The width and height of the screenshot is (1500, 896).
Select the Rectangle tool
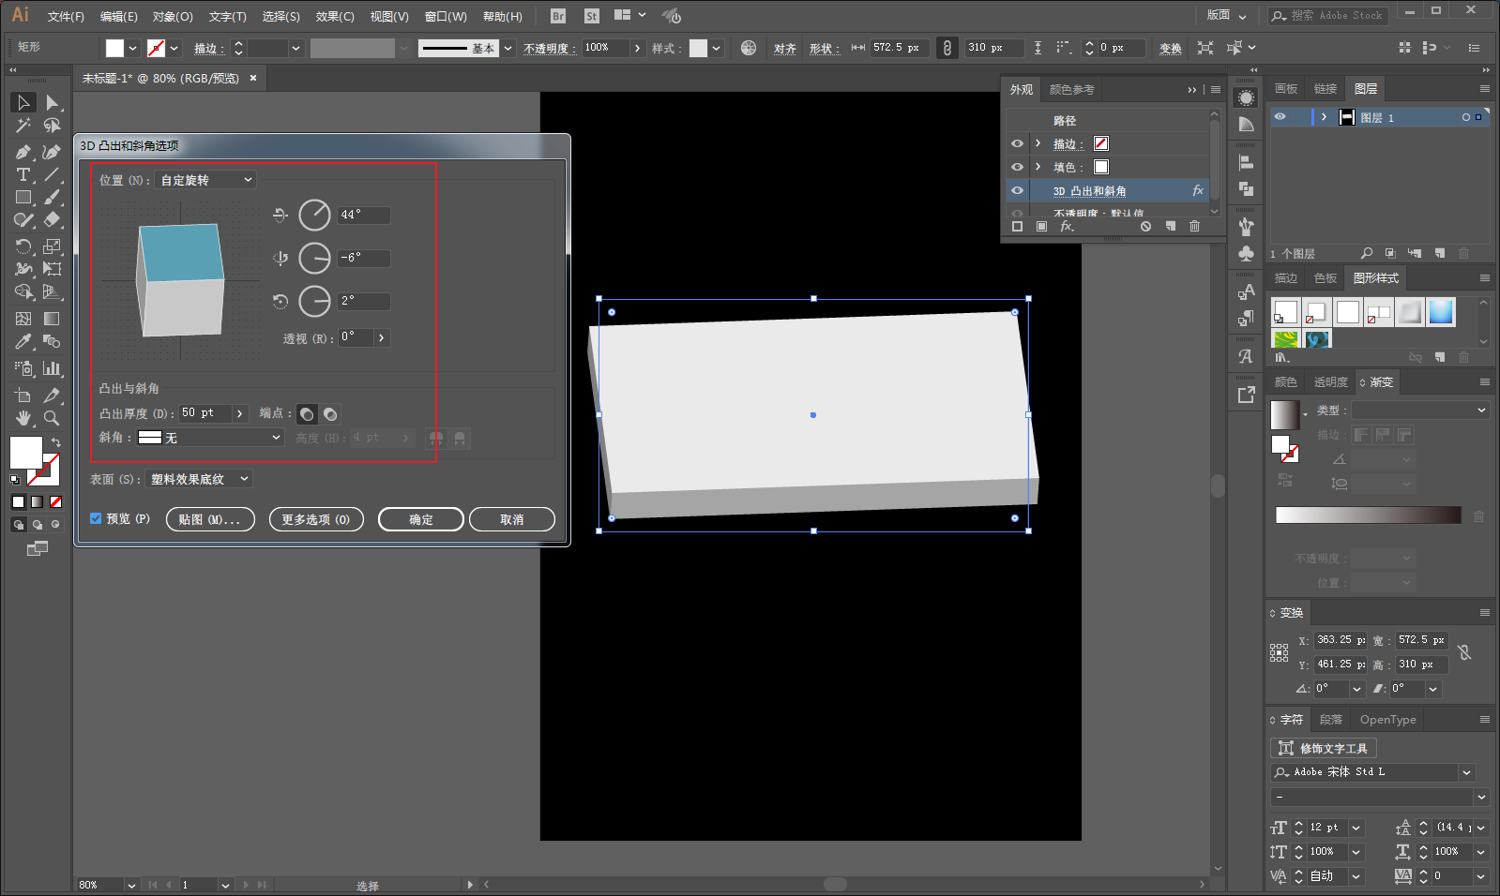pyautogui.click(x=23, y=198)
